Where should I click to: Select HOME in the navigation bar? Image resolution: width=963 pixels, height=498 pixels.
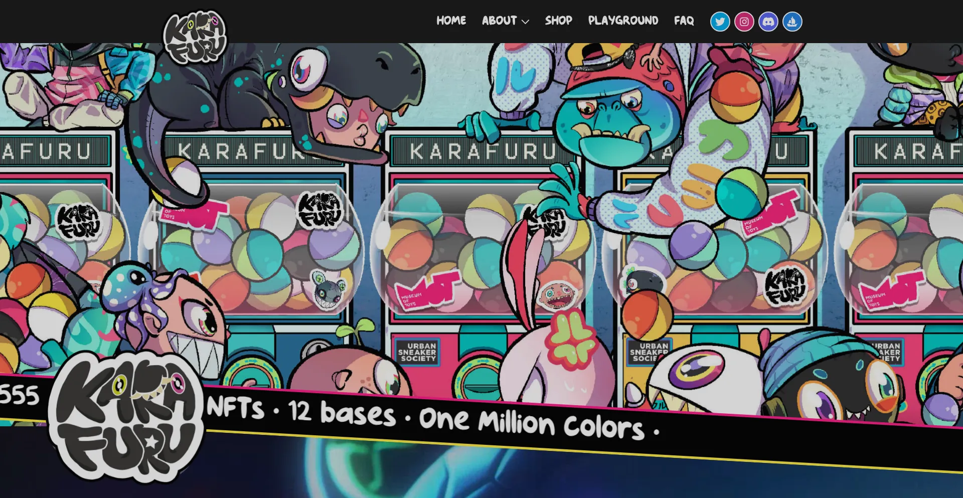451,21
